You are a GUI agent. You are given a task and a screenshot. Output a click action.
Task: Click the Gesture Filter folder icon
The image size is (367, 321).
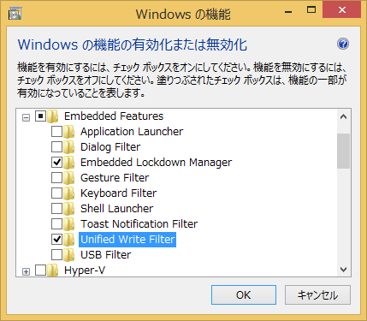[68, 178]
